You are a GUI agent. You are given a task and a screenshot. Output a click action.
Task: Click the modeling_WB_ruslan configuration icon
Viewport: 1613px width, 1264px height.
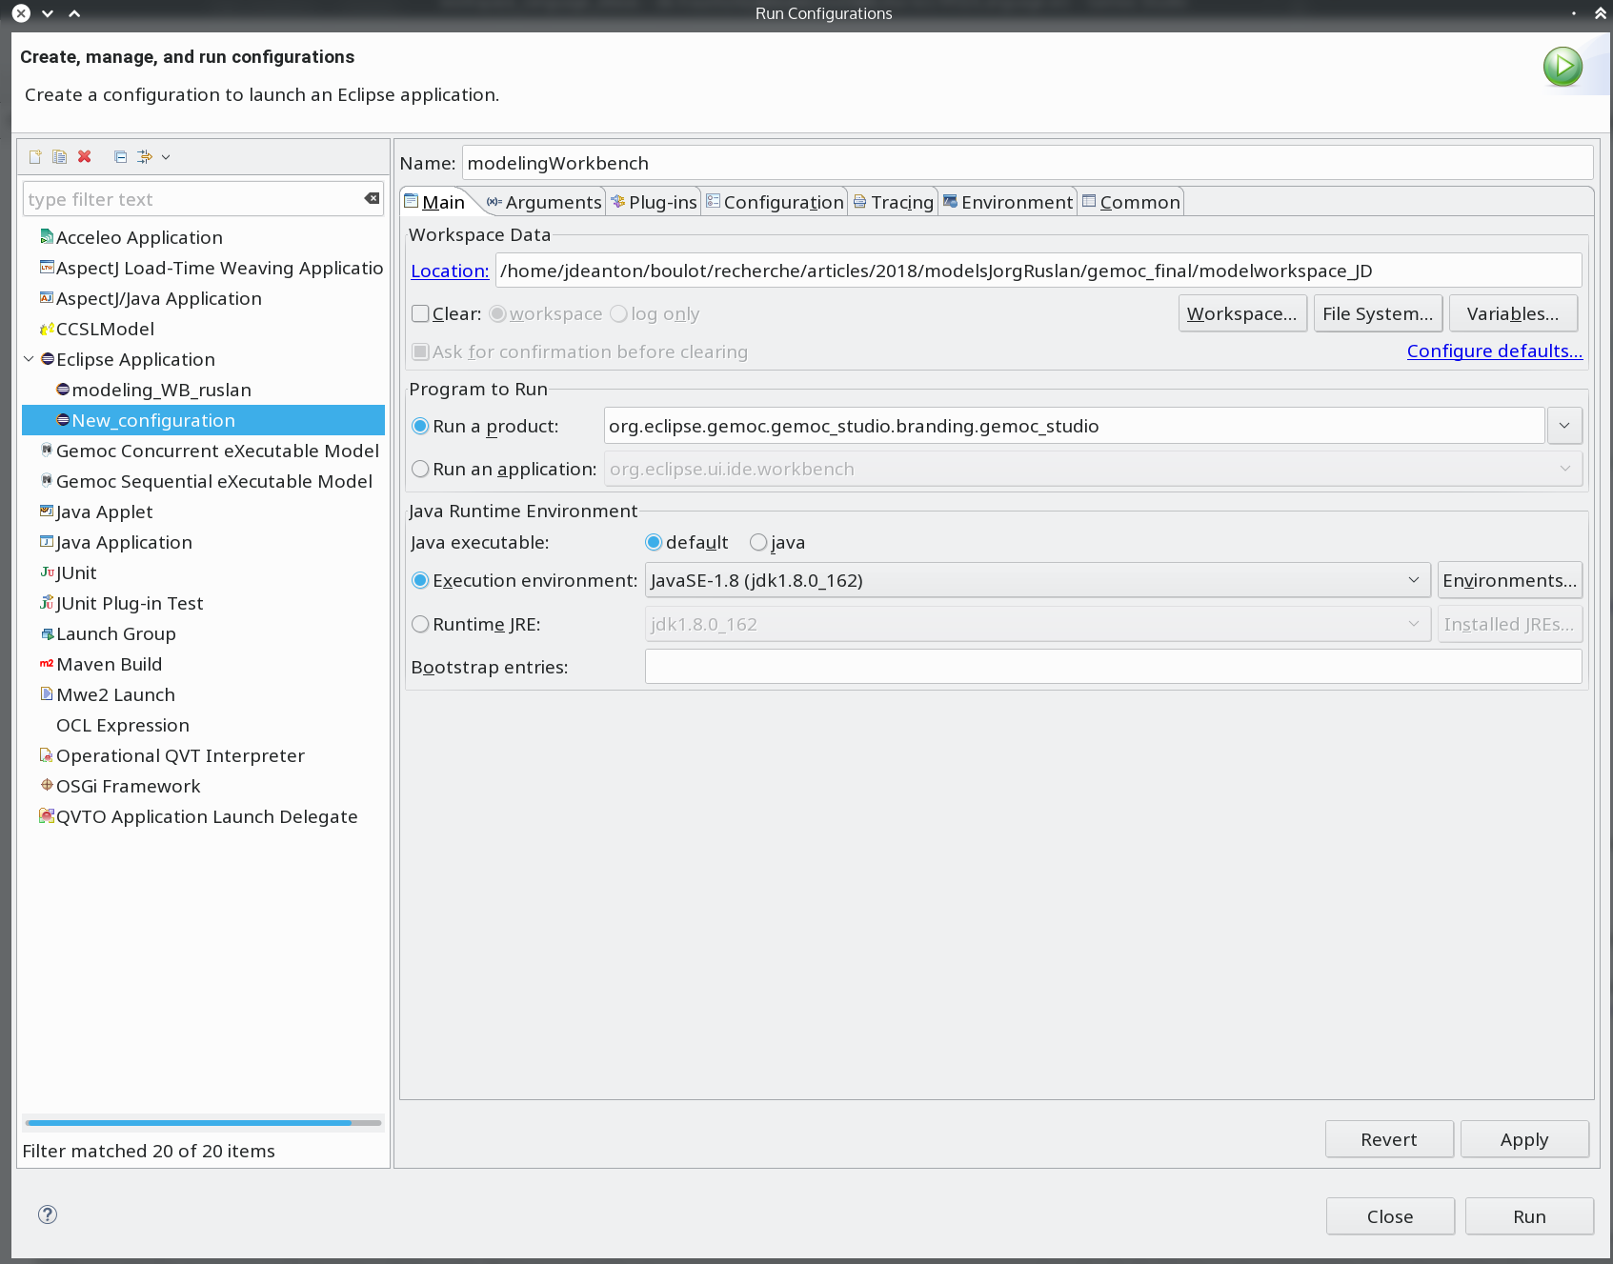click(63, 389)
